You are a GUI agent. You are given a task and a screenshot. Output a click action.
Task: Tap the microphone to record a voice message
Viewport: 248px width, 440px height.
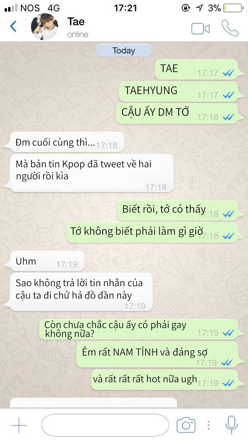click(231, 425)
